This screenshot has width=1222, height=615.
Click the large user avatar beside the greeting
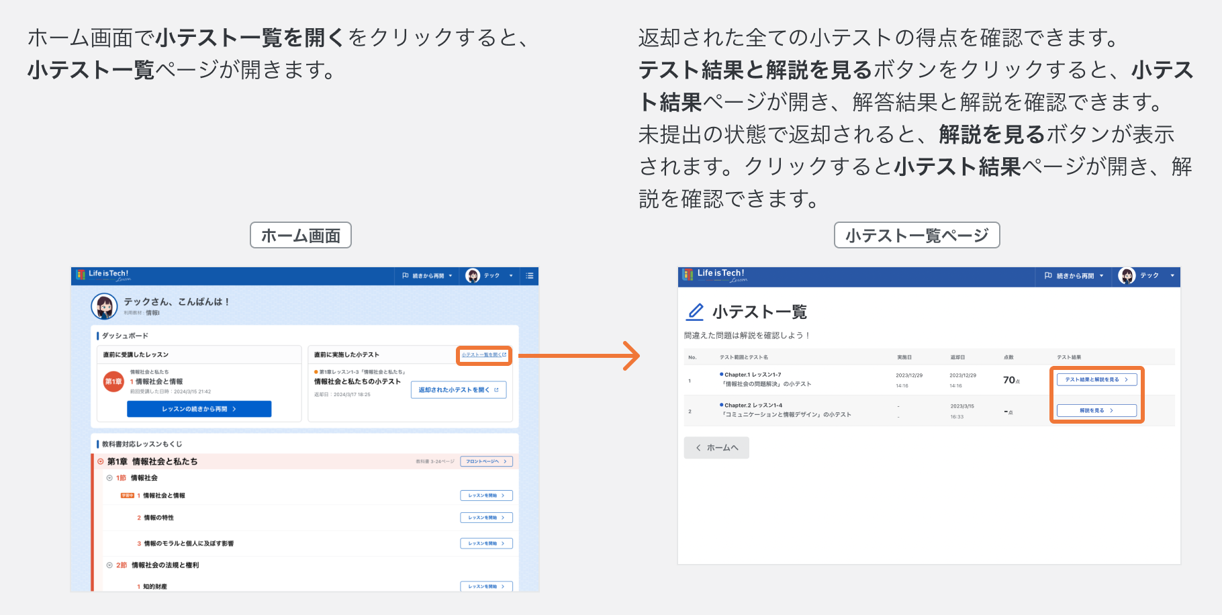(x=104, y=306)
